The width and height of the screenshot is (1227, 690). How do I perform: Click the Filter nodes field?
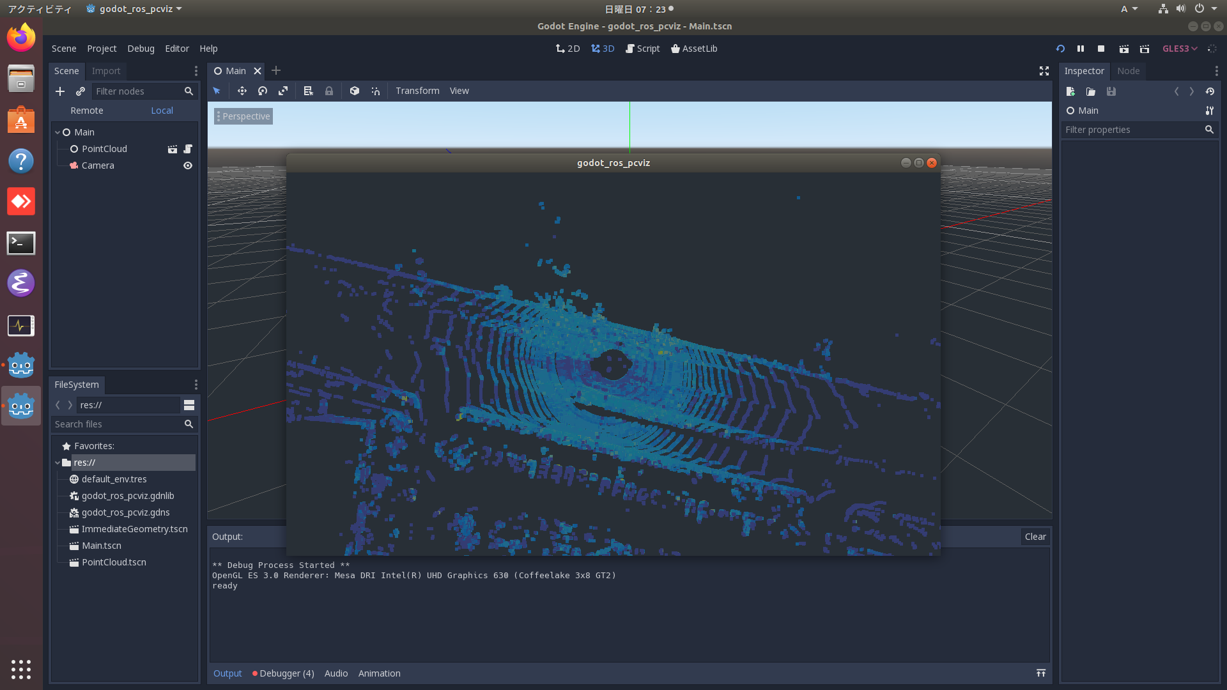click(x=137, y=91)
